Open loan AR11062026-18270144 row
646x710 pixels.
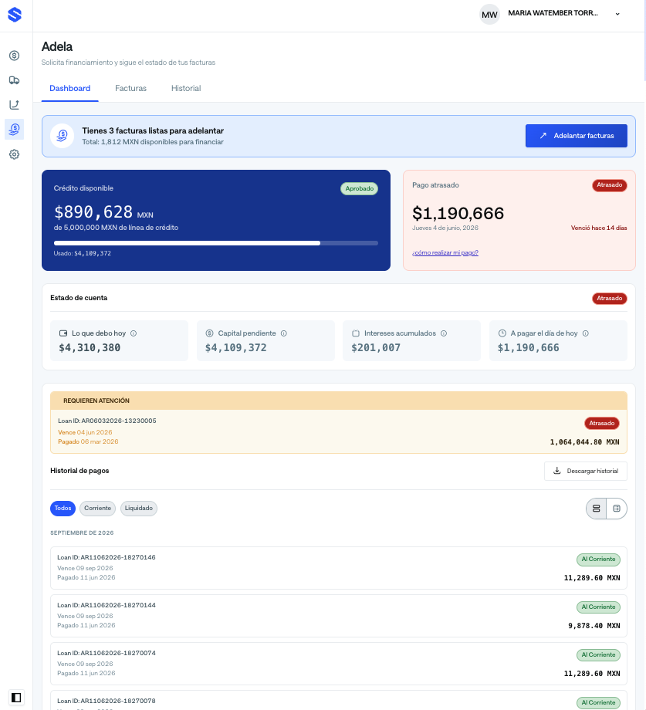tap(339, 616)
